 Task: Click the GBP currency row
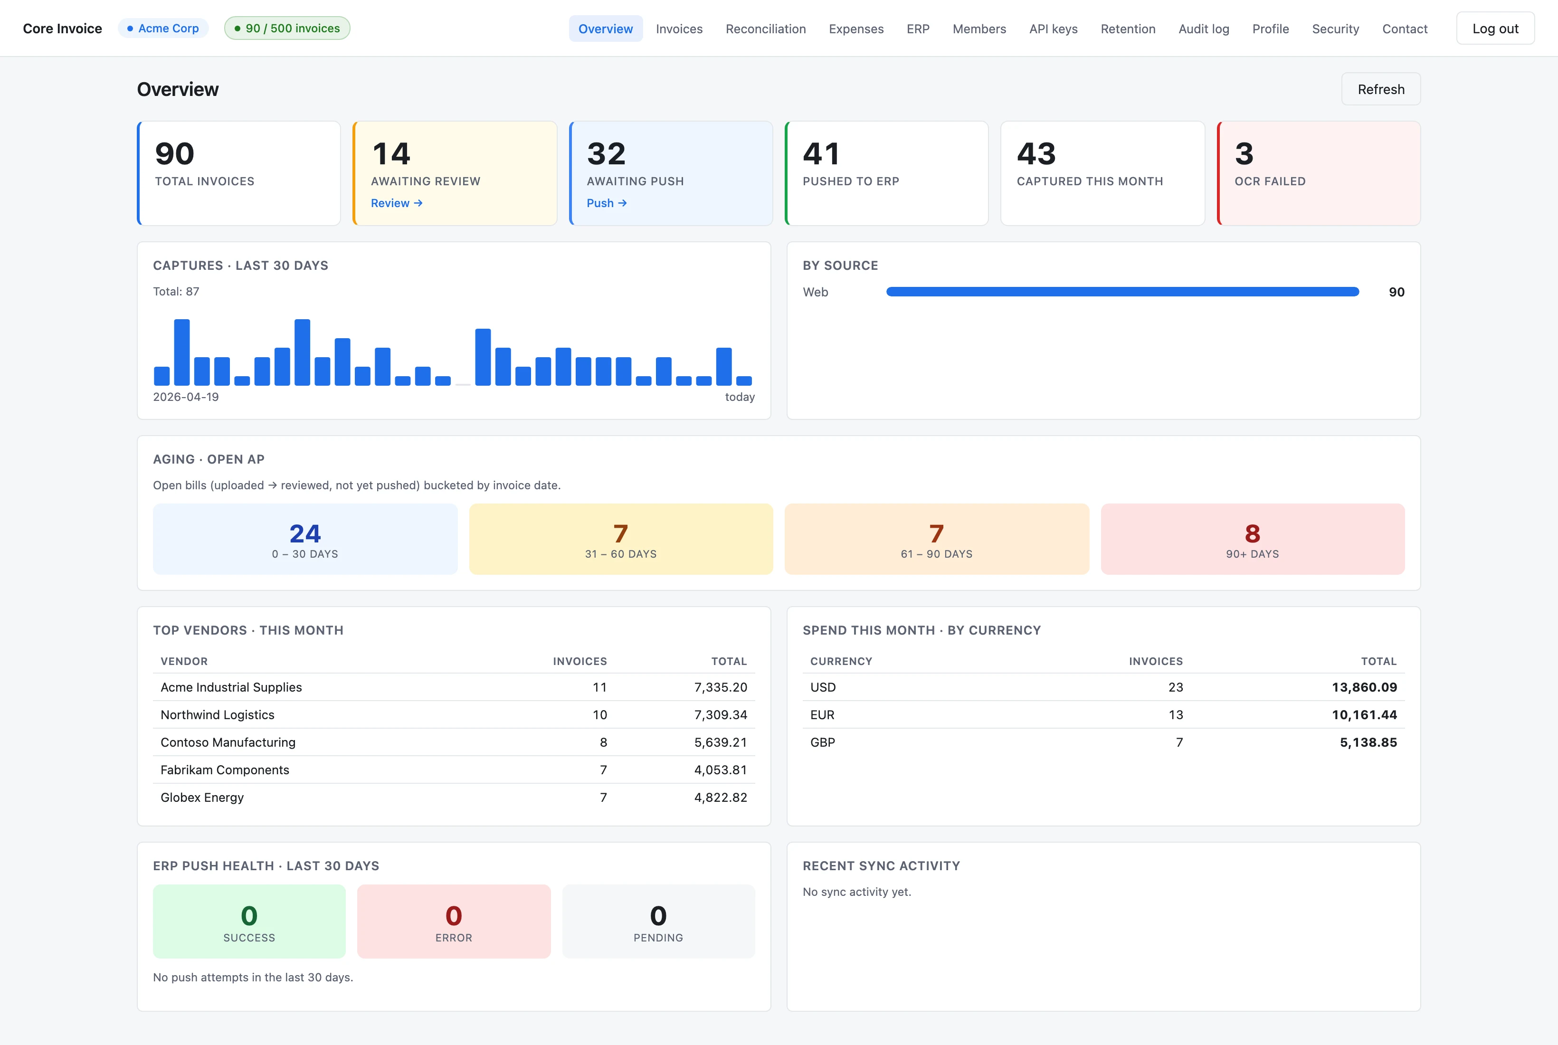tap(1103, 742)
